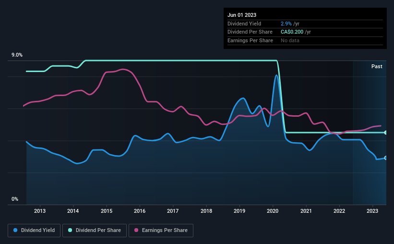Image resolution: width=394 pixels, height=244 pixels.
Task: Click the 2.9% dividend yield value in tooltip
Action: point(286,24)
